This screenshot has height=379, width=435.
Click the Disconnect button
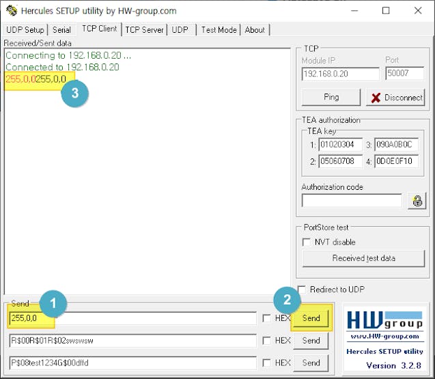pos(395,98)
